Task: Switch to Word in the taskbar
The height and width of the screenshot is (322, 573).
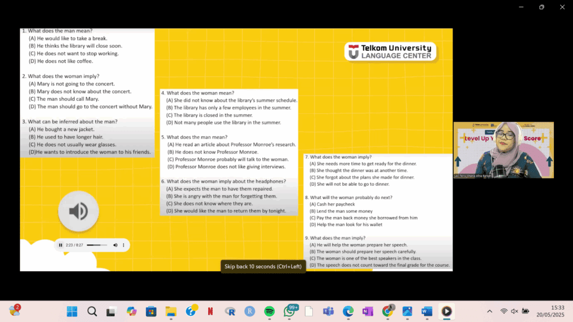Action: (x=426, y=311)
